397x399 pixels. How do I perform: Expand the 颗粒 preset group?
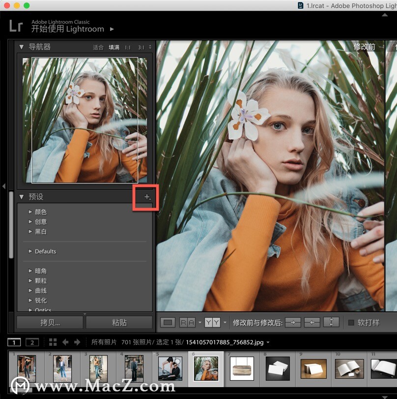pos(30,280)
